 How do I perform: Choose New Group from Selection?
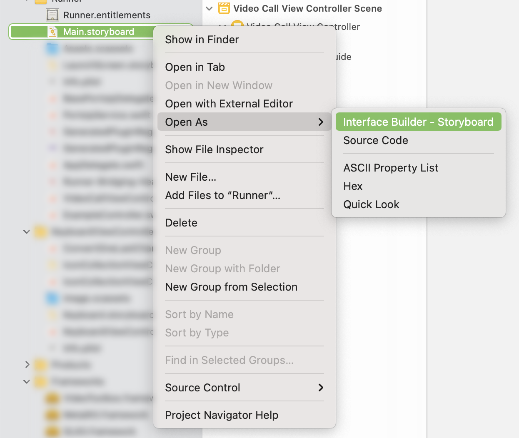click(x=231, y=287)
